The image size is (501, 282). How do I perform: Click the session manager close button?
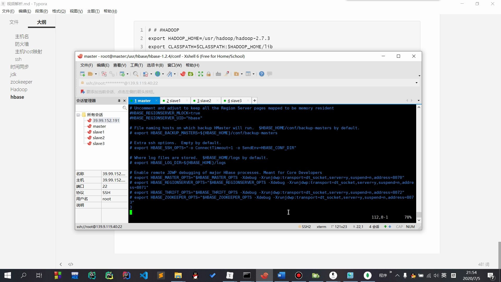(125, 100)
